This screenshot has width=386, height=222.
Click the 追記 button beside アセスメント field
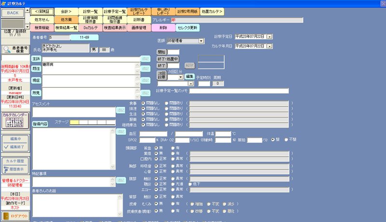pyautogui.click(x=121, y=110)
